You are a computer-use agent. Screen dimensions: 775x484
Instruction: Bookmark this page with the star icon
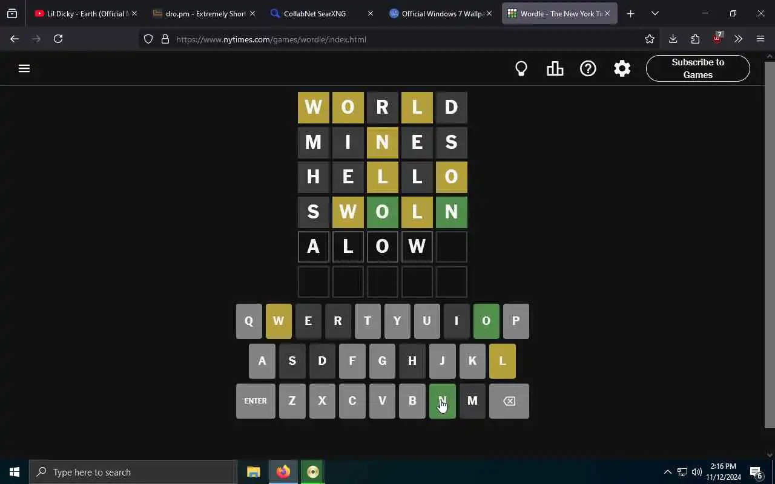[x=650, y=39]
